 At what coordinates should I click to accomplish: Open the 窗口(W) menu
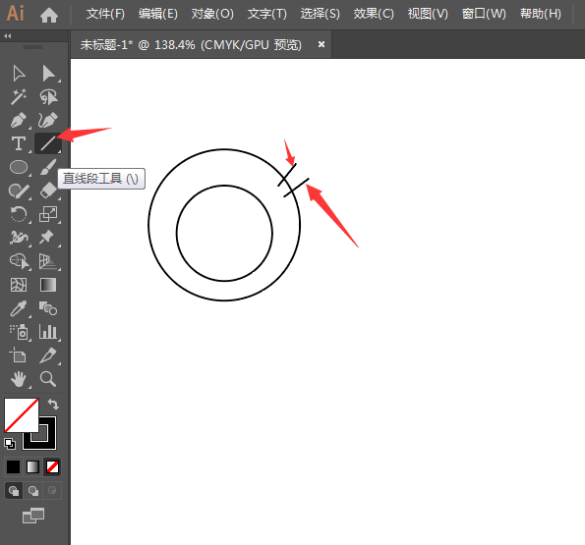[484, 14]
